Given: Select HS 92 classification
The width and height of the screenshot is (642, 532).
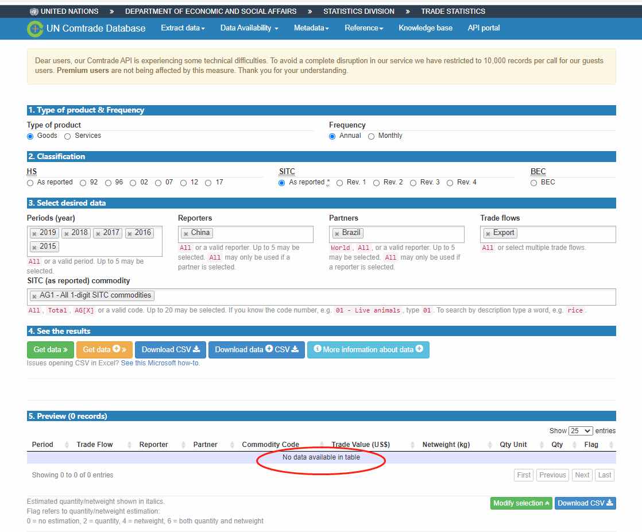Looking at the screenshot, I should [83, 183].
